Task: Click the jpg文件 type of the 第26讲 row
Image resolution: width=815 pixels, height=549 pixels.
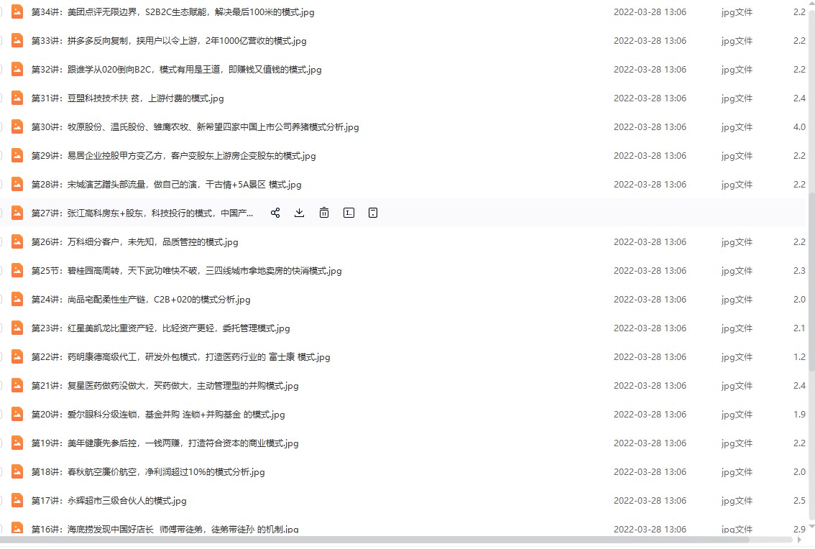Action: tap(737, 241)
